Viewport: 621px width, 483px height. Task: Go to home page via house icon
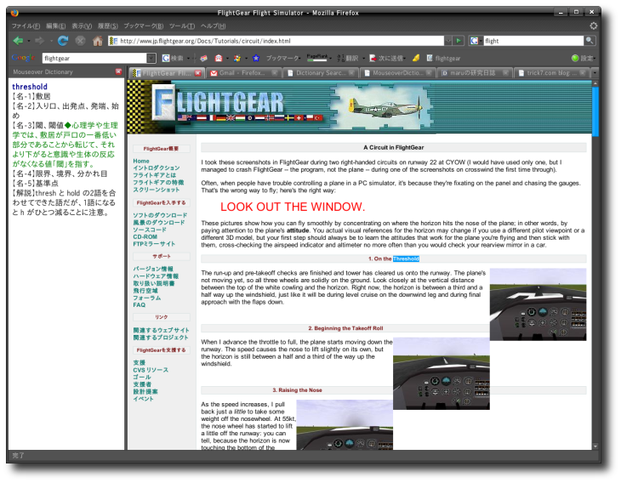98,40
